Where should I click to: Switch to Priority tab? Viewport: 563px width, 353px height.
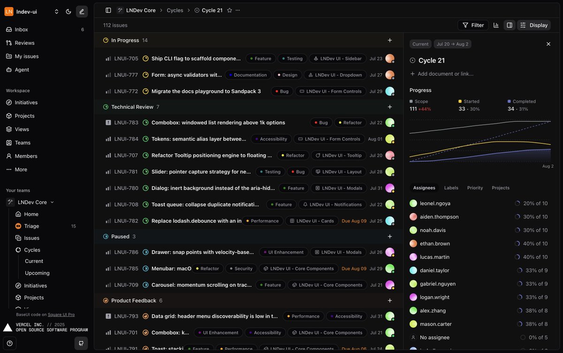coord(475,188)
